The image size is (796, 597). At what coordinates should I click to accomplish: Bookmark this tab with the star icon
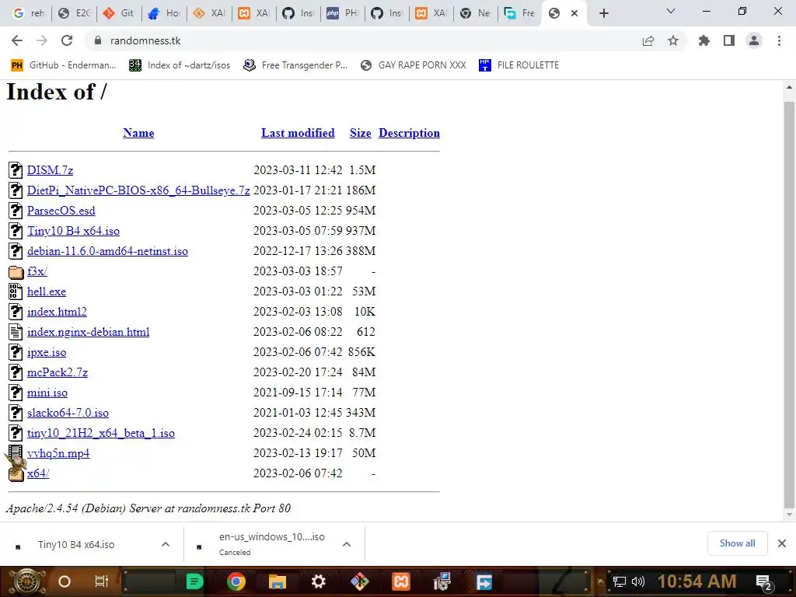pos(673,40)
